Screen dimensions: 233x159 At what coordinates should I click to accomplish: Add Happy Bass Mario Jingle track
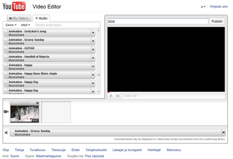coord(93,75)
